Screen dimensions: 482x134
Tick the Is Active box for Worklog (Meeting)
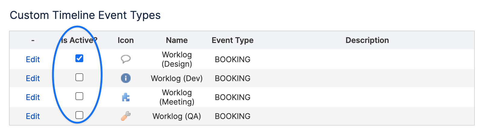coord(79,96)
